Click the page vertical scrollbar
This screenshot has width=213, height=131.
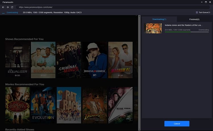(139, 73)
